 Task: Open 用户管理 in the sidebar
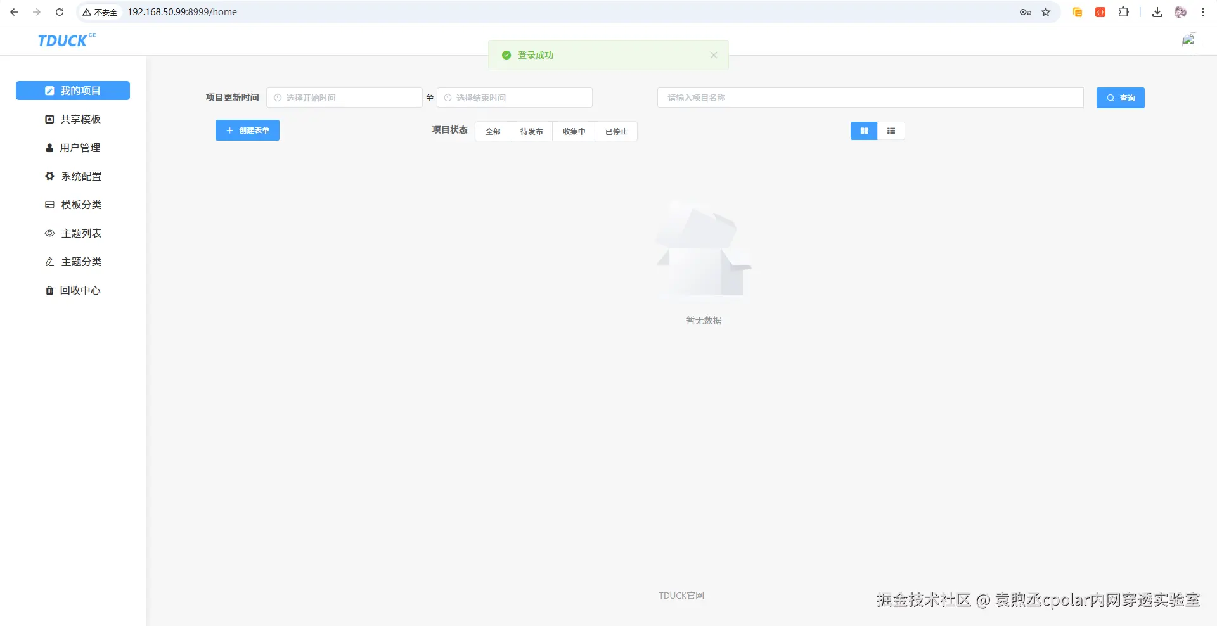pos(73,148)
